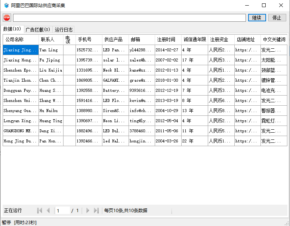Maximize the application window
Image resolution: width=290 pixels, height=226 pixels.
[264, 5]
